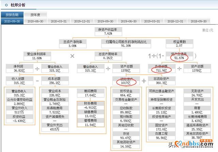Click the 销售费用 13.01亿 cell

91,114
